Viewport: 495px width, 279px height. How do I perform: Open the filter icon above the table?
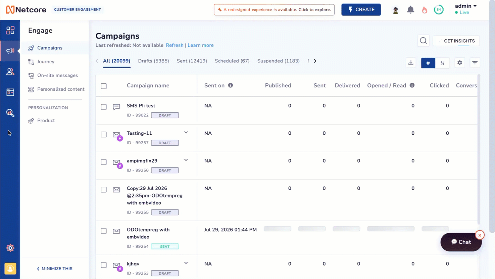pyautogui.click(x=475, y=63)
